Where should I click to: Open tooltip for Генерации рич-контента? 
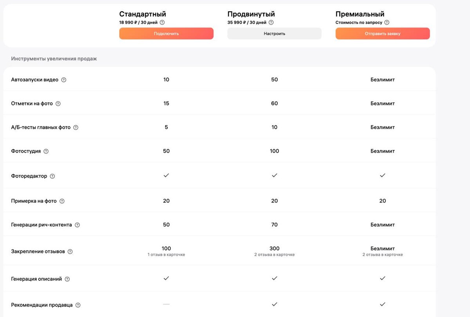point(77,225)
